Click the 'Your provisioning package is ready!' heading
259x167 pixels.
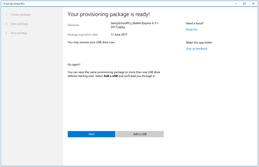pyautogui.click(x=109, y=14)
